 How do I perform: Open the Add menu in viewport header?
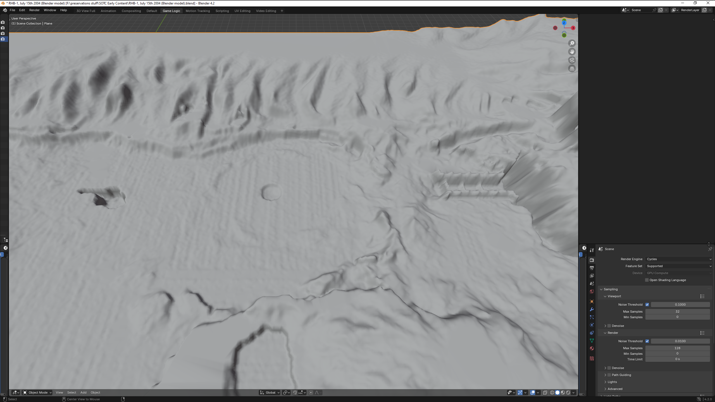coord(83,393)
